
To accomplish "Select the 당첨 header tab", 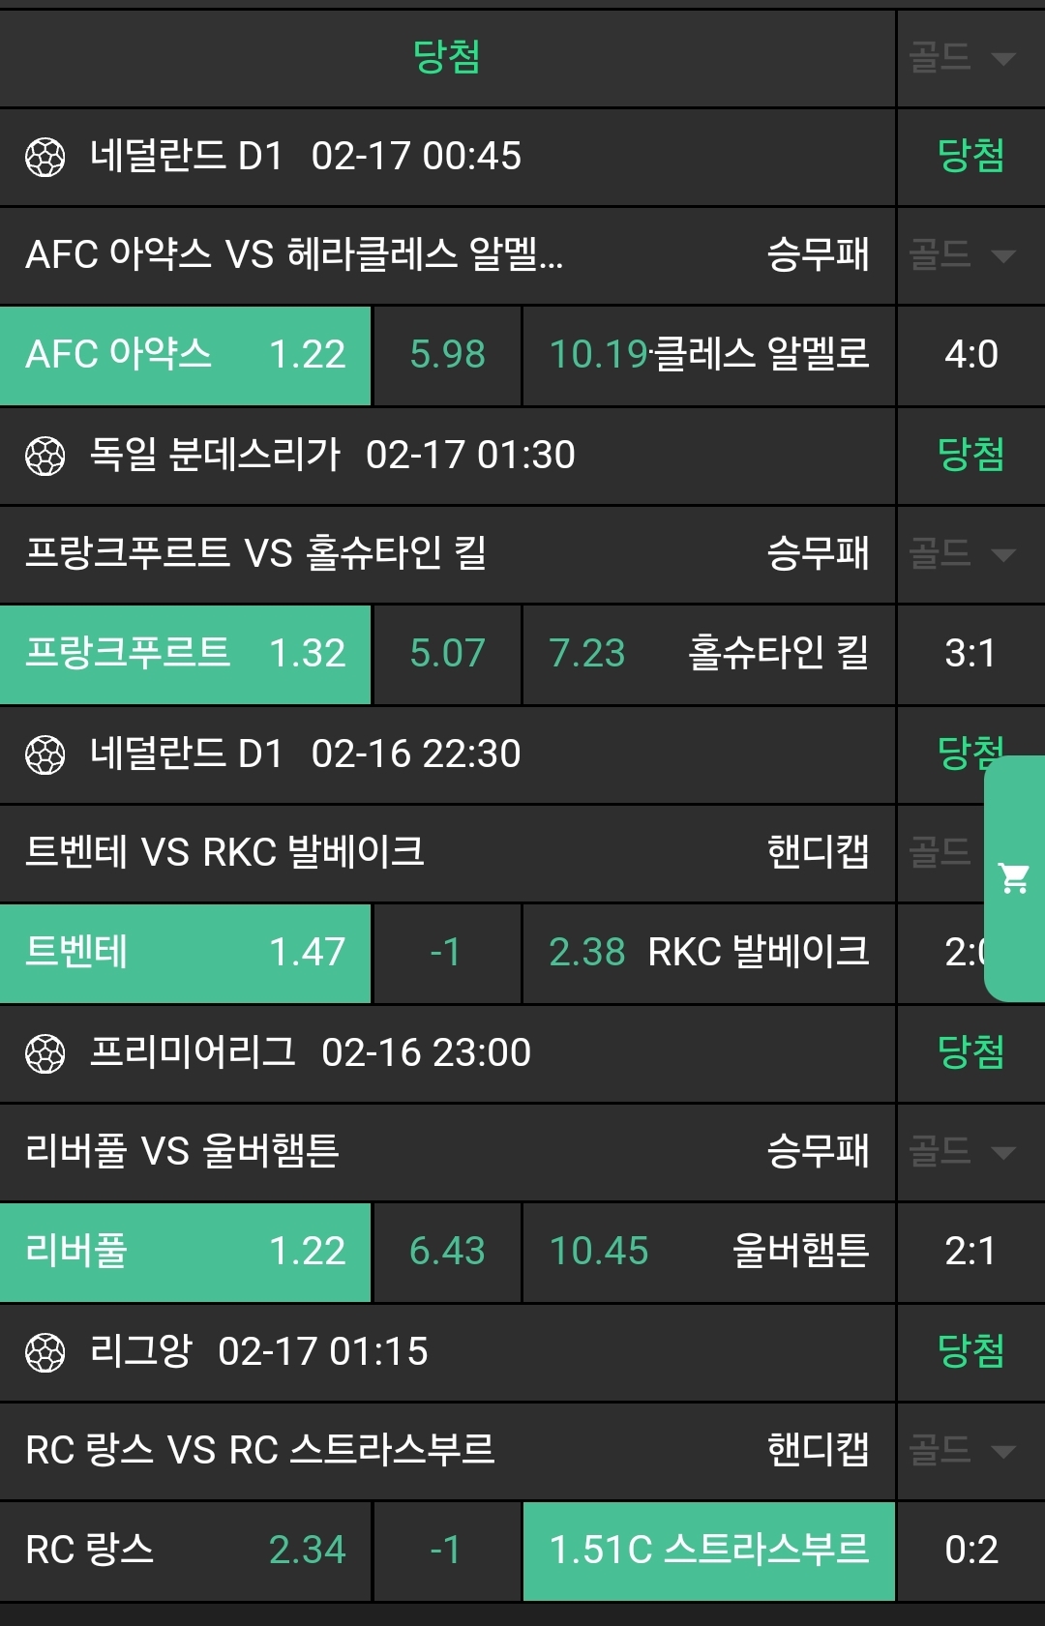I will [446, 58].
